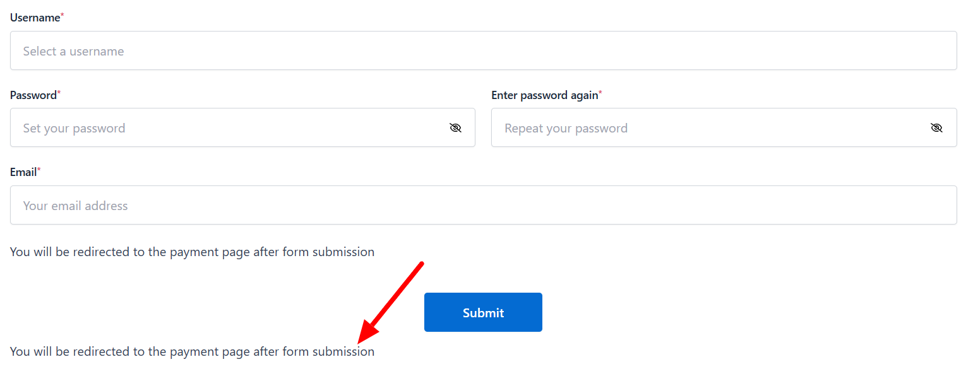Image resolution: width=966 pixels, height=369 pixels.
Task: Click into the 'Set your password' field
Action: click(227, 128)
